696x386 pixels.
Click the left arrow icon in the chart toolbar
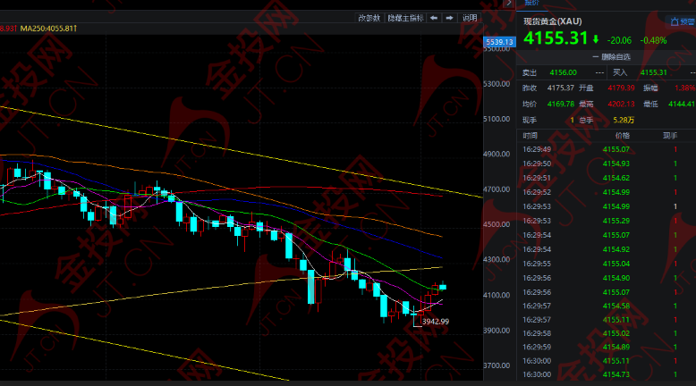coord(434,18)
